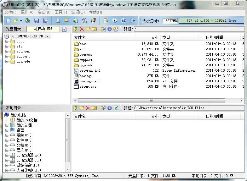The image size is (247, 181).
Task: Expand the 软件(D:) drive node
Action: click(7, 140)
